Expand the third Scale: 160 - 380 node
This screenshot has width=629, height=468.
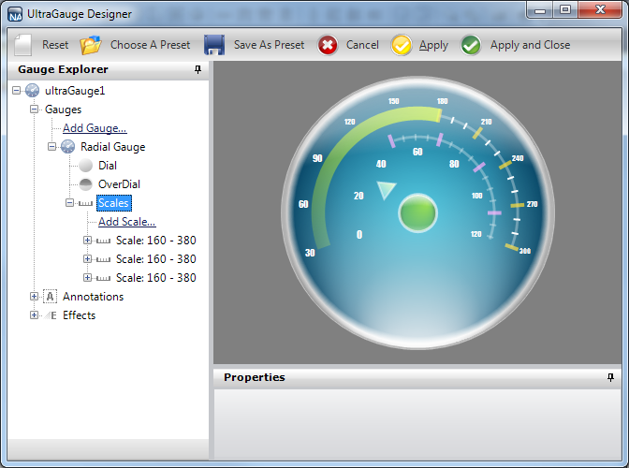click(x=87, y=277)
